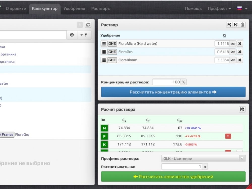
Task: Toggle the N element button
Action: point(104,128)
